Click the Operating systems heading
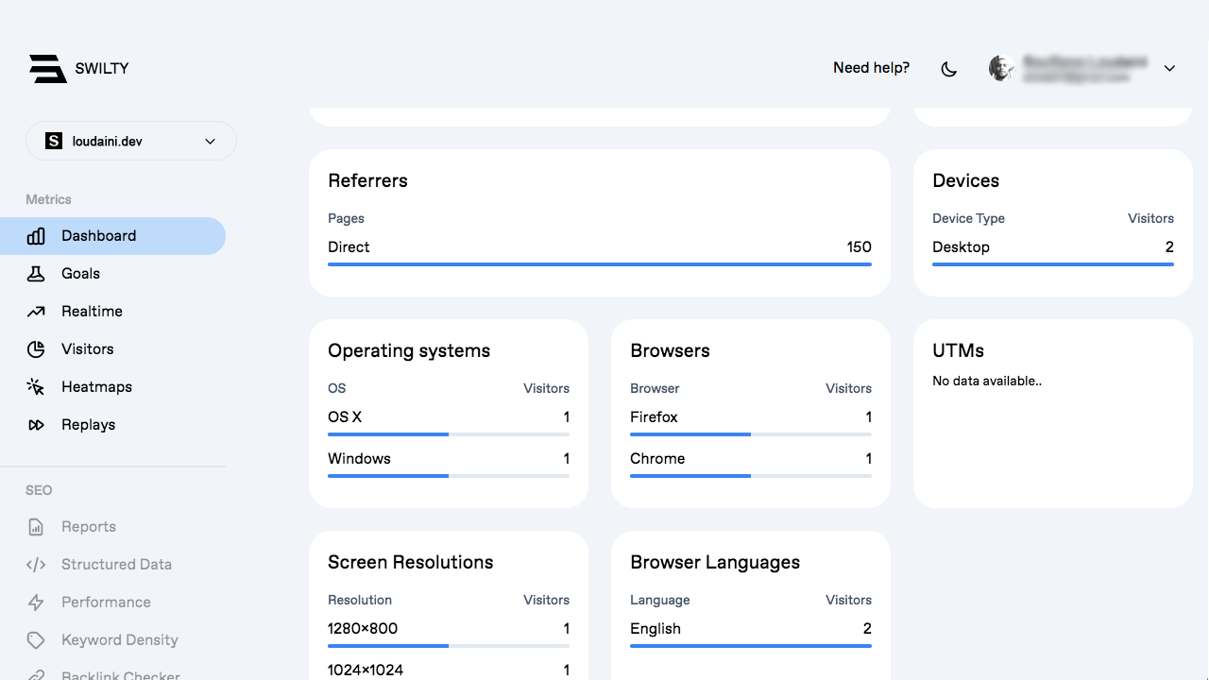 409,351
